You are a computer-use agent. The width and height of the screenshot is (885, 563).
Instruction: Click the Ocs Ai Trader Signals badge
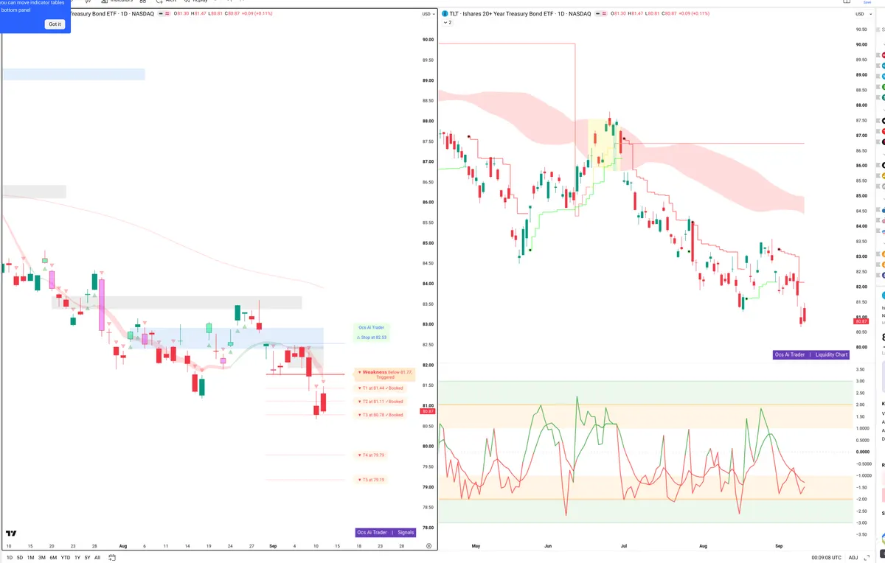[386, 532]
